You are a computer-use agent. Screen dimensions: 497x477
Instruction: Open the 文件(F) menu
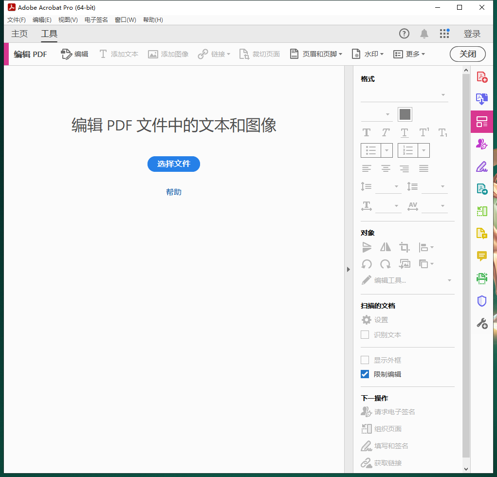click(17, 20)
